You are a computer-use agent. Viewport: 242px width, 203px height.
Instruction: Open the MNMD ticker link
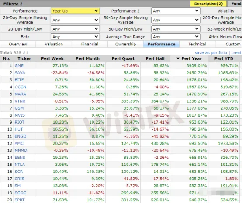click(x=21, y=151)
